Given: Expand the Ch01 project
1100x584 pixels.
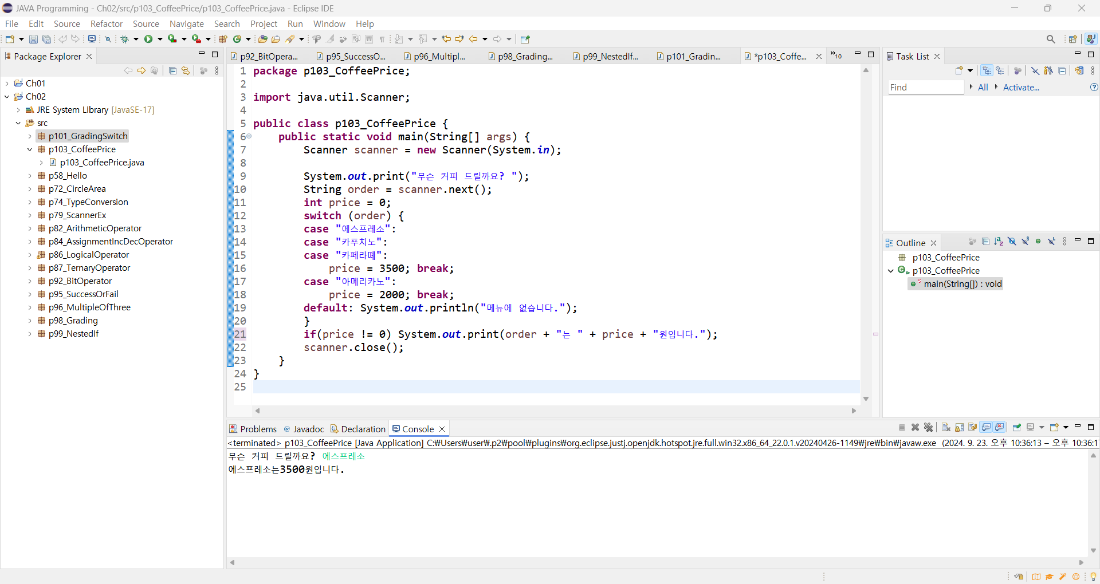Looking at the screenshot, I should pos(7,84).
